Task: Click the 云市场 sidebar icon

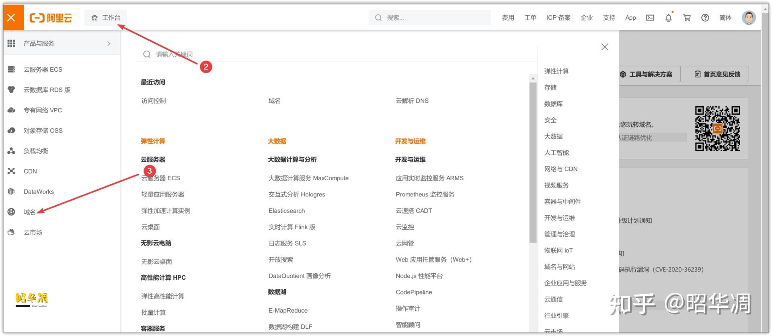Action: click(x=11, y=232)
